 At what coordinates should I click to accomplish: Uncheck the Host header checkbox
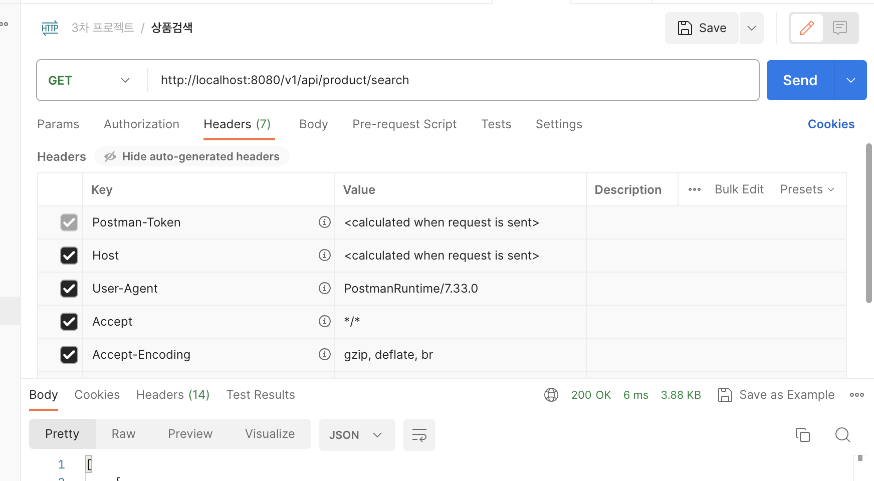coord(69,256)
